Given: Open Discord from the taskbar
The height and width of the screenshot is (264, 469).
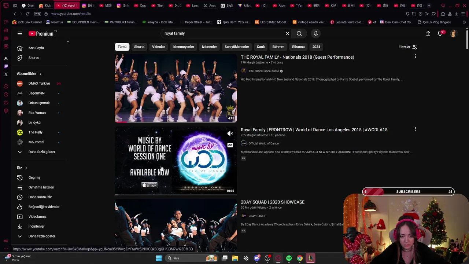Looking at the screenshot, I should click(257, 258).
